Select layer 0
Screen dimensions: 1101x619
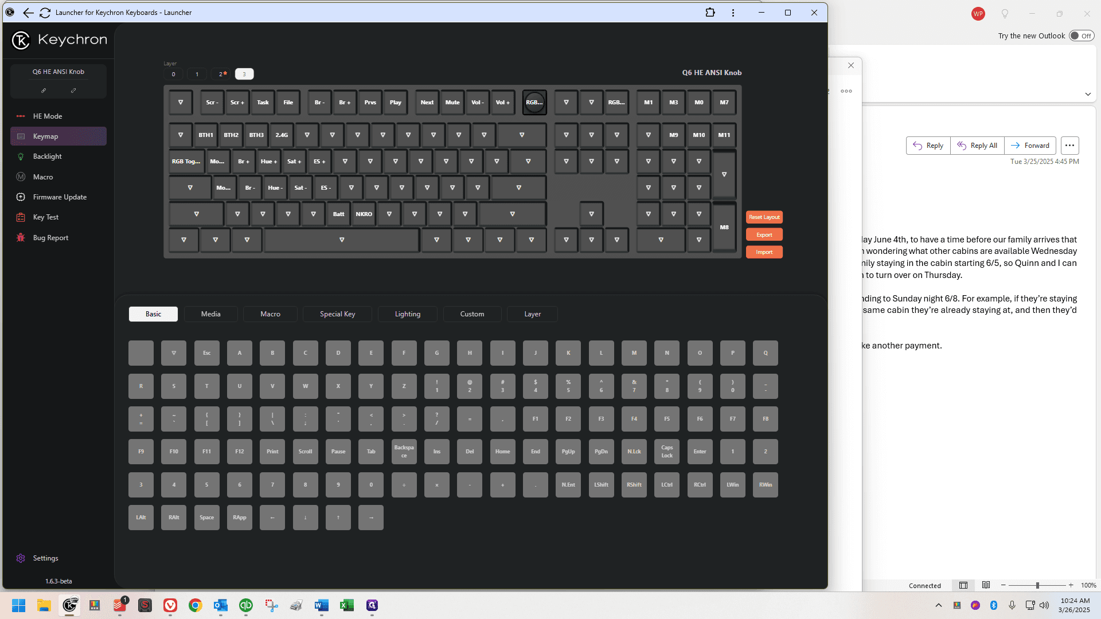tap(173, 74)
